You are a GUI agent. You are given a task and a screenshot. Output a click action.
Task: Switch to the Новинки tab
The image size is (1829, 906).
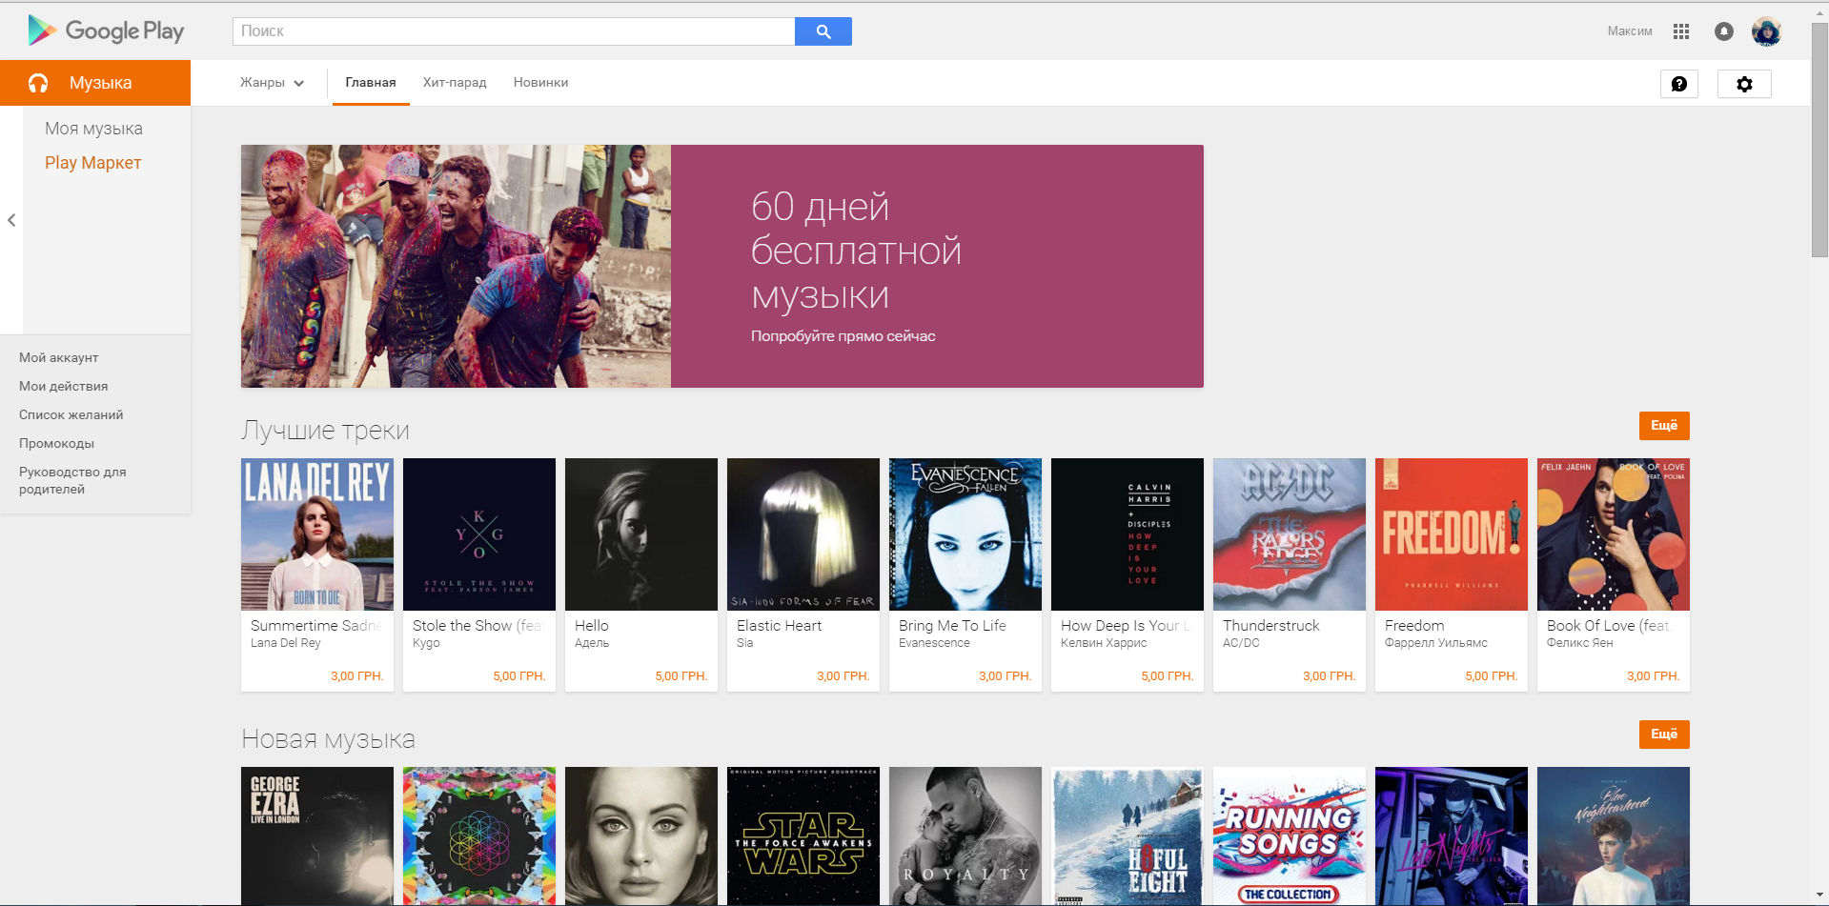[540, 83]
